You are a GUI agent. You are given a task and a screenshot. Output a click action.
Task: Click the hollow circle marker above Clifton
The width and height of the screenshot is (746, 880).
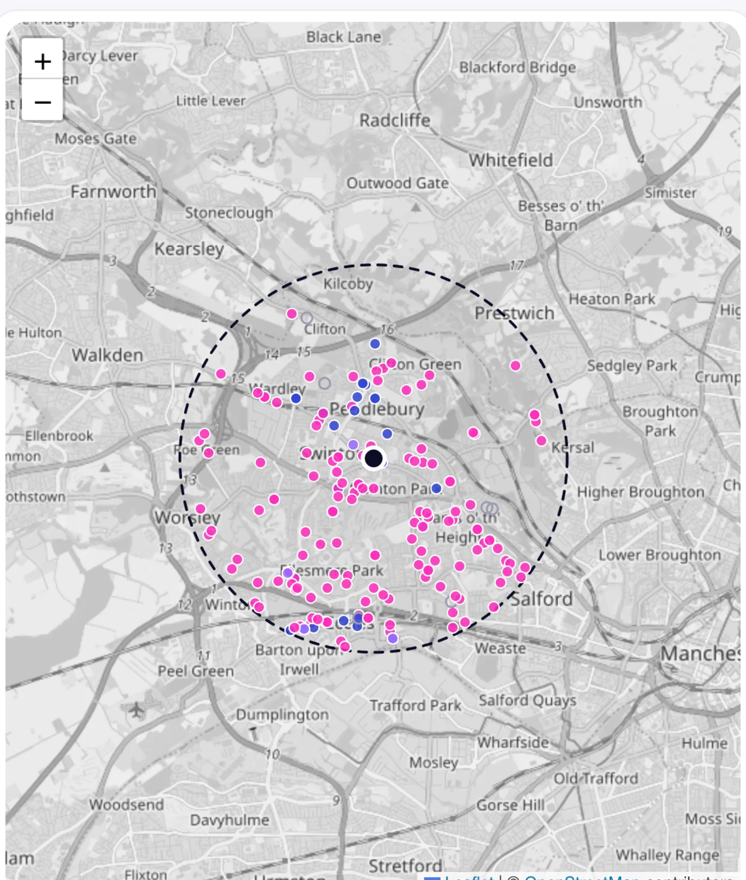pos(306,318)
